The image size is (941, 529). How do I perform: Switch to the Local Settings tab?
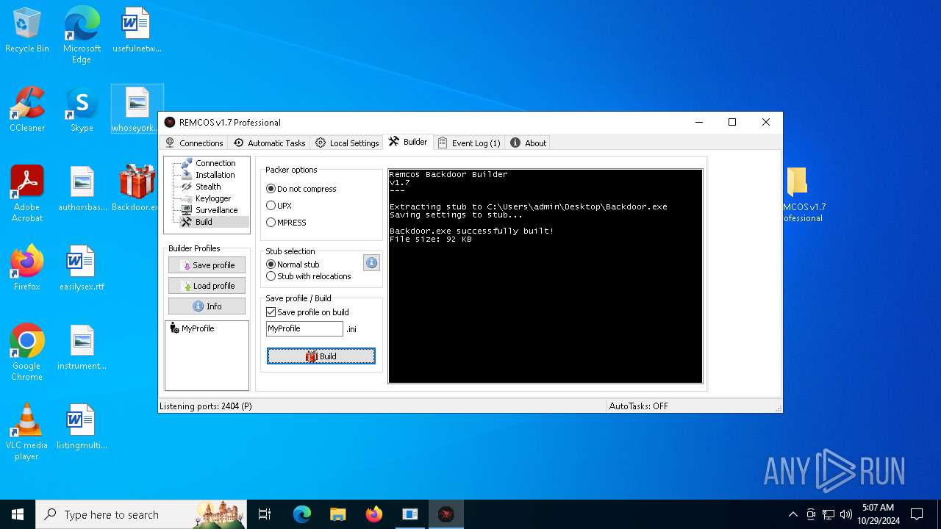tap(347, 143)
